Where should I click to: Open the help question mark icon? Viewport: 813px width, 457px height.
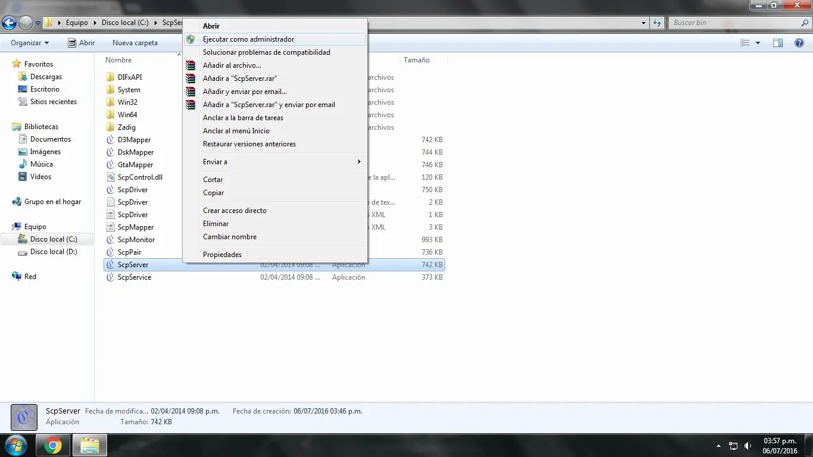799,43
